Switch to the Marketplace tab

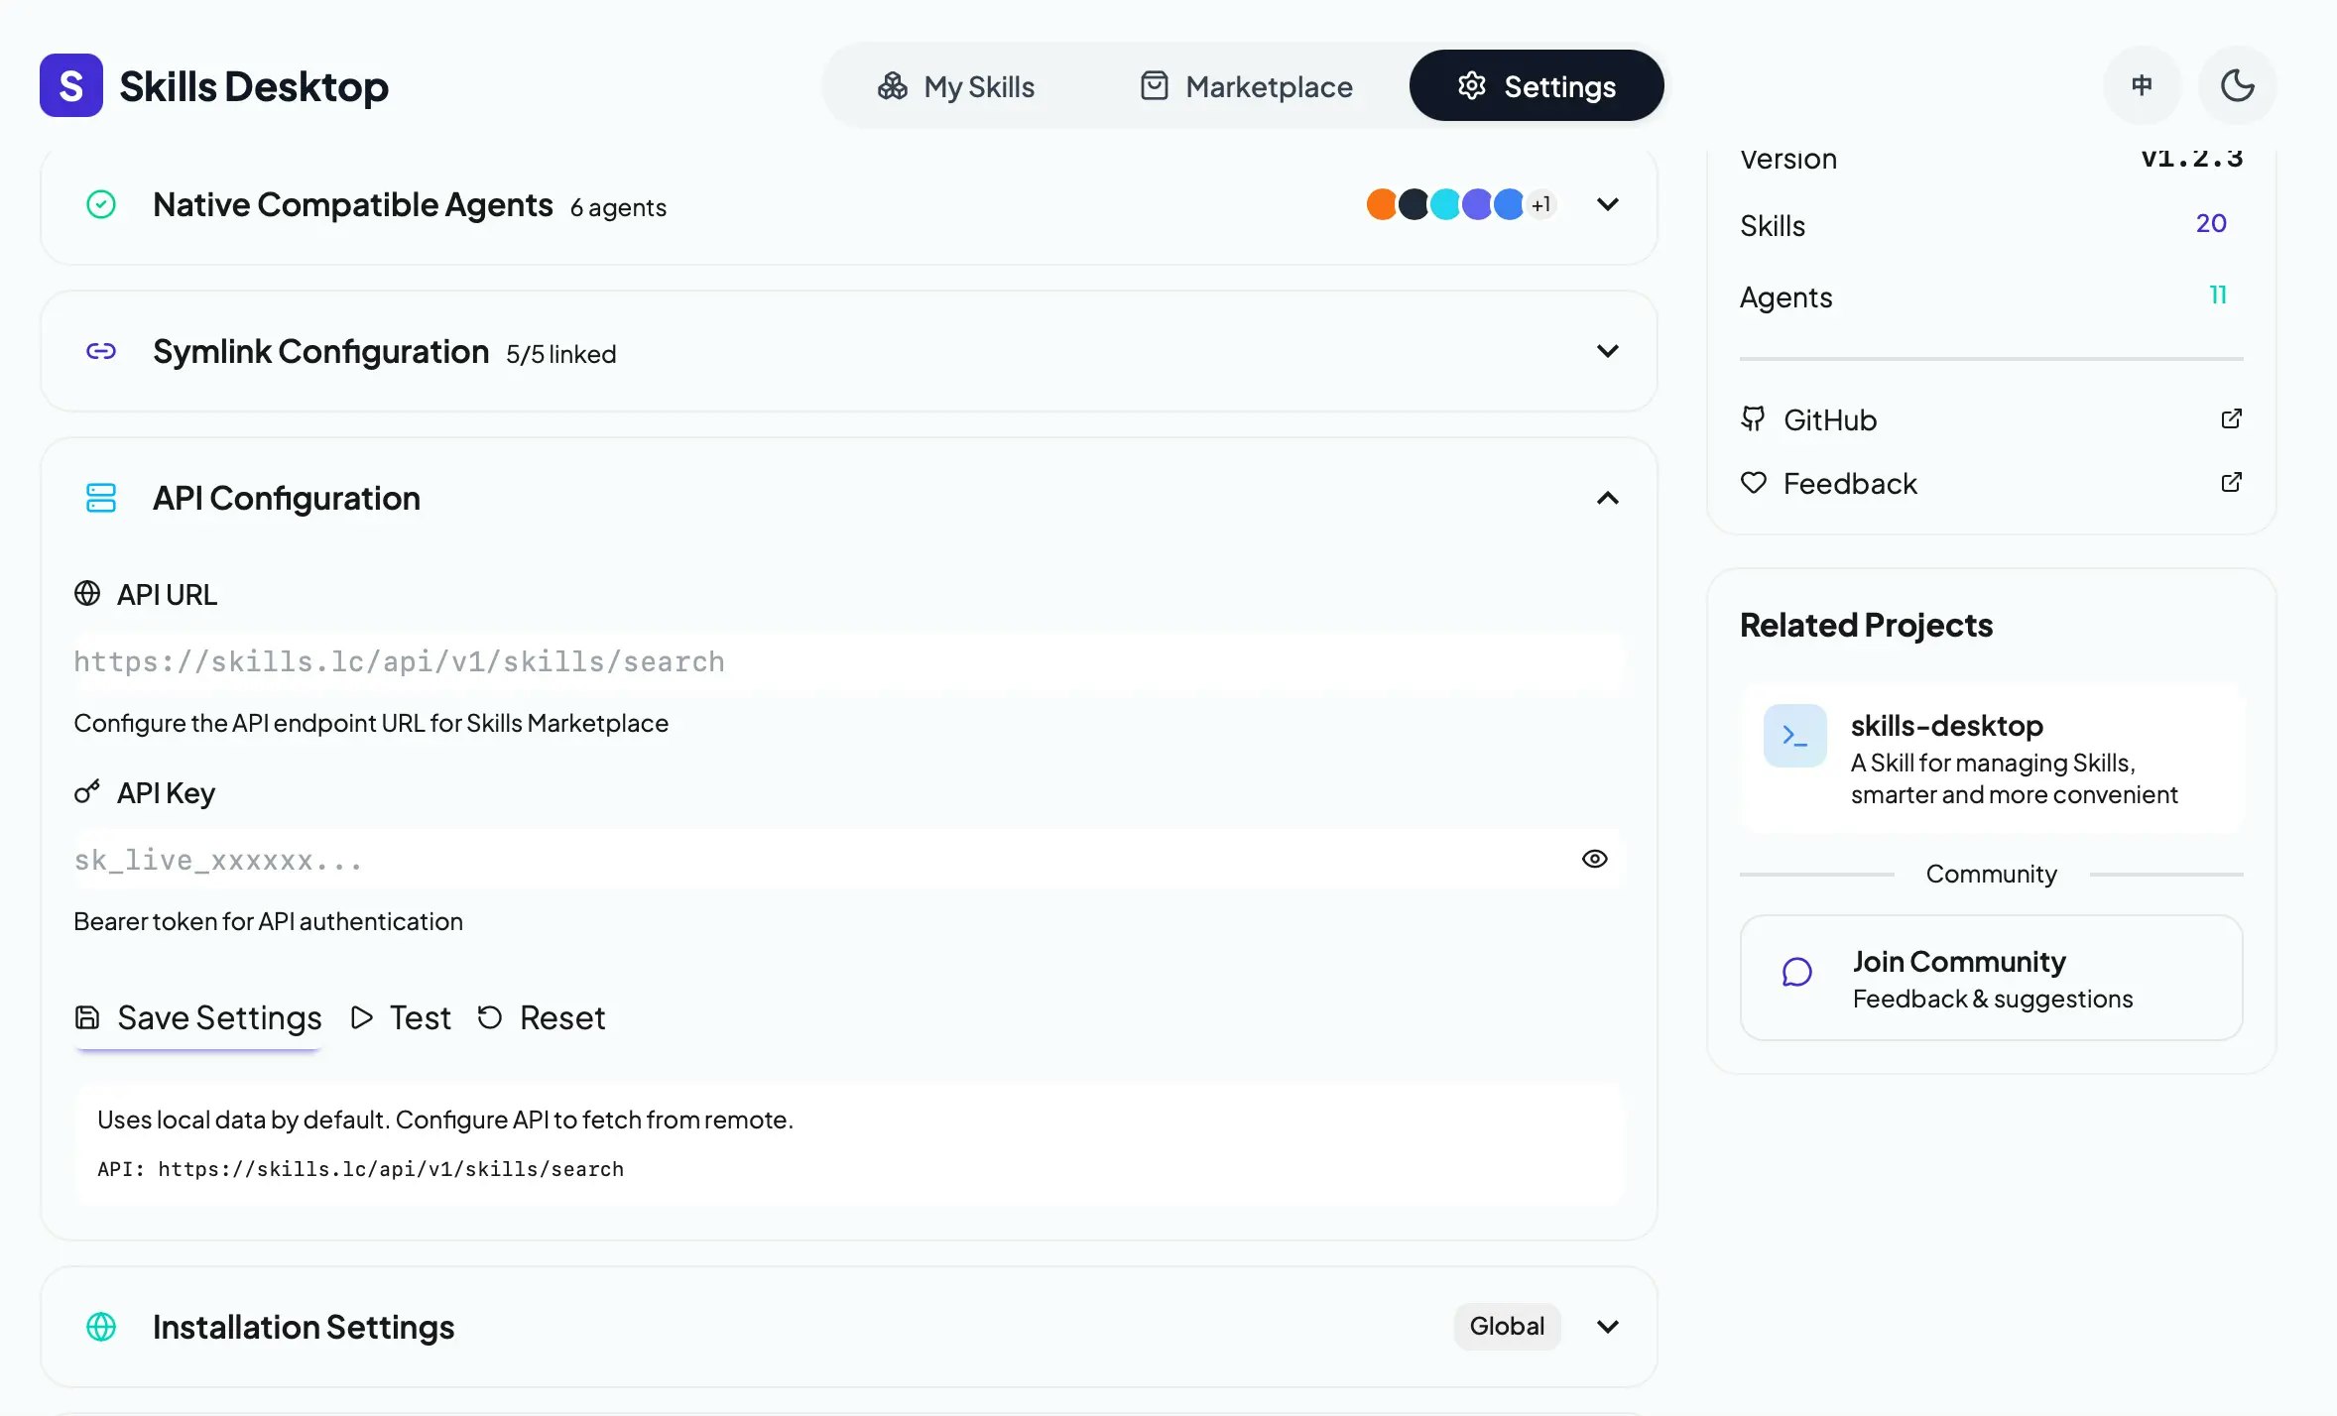point(1246,86)
